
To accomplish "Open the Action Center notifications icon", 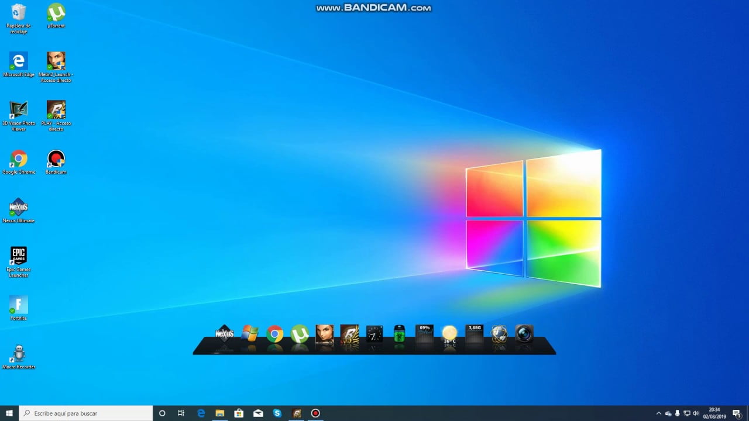I will 737,413.
